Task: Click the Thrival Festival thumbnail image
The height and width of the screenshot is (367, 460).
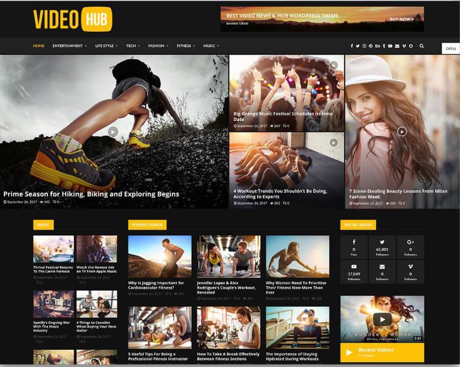Action: [54, 249]
